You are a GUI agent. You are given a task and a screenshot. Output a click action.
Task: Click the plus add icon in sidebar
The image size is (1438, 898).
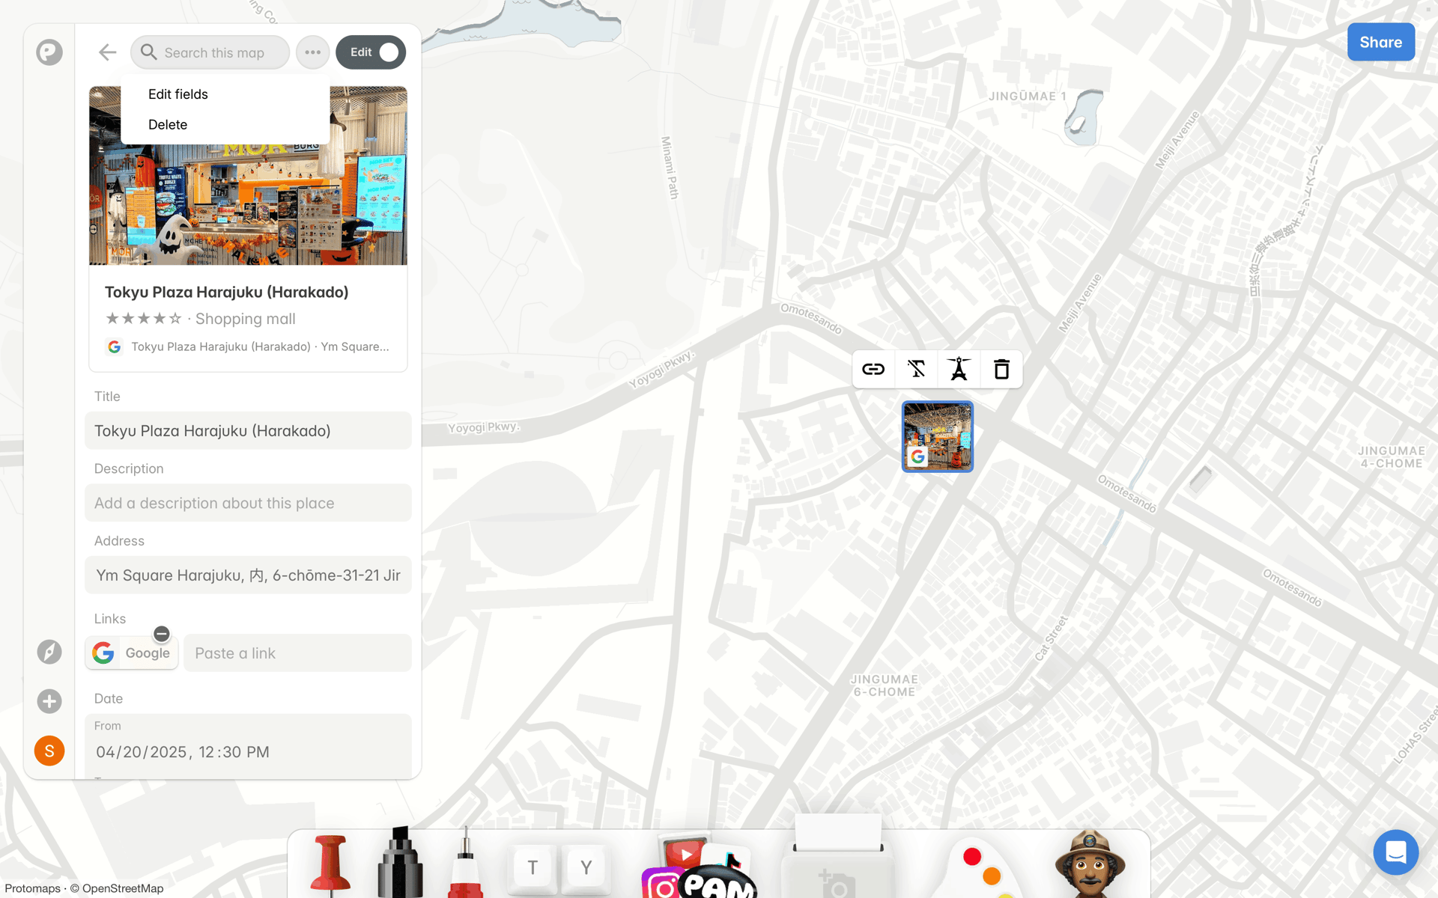point(49,701)
